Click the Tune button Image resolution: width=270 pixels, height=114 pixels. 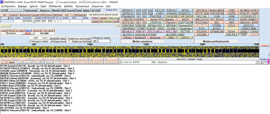coord(79,10)
